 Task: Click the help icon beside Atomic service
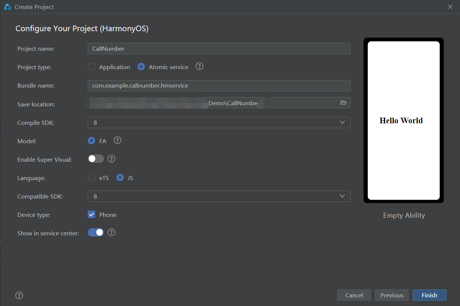[x=200, y=67]
